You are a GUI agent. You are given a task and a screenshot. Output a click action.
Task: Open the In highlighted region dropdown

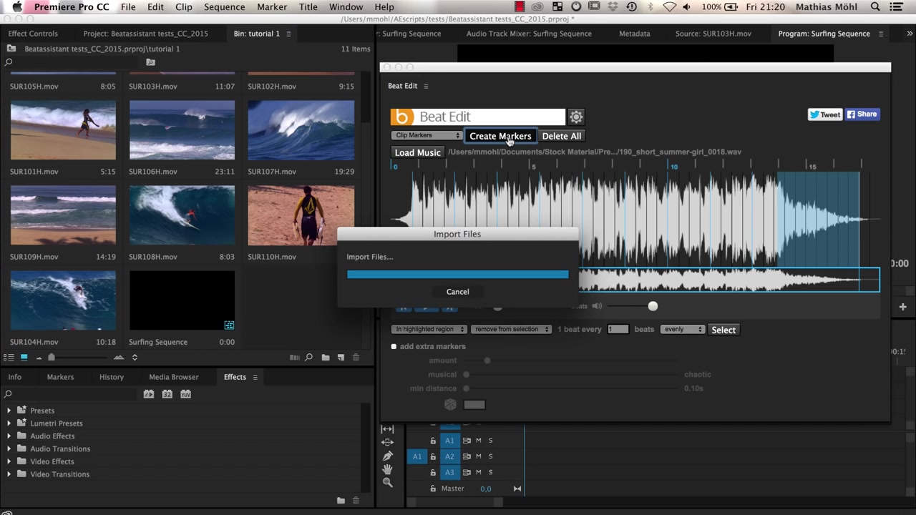point(429,329)
